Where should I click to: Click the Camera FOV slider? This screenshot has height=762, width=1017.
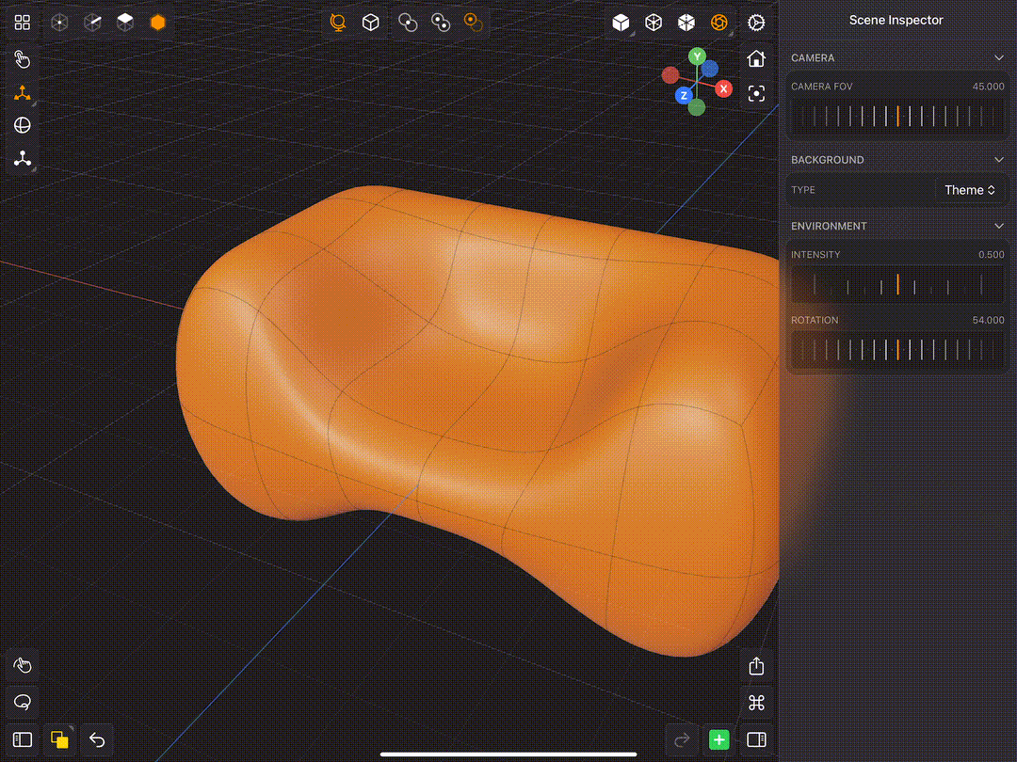tap(897, 116)
